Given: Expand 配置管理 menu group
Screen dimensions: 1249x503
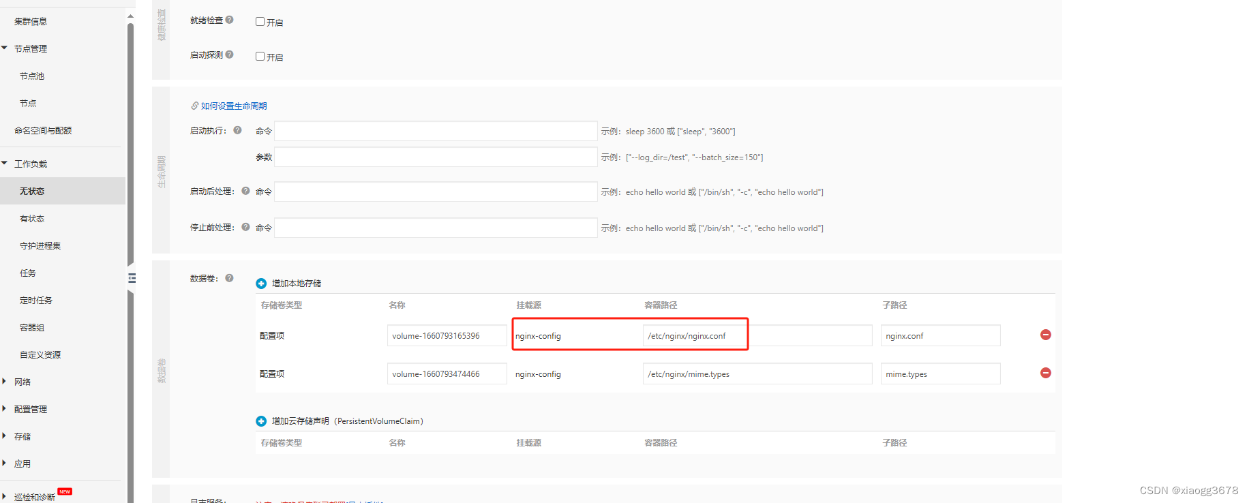Looking at the screenshot, I should click(5, 408).
